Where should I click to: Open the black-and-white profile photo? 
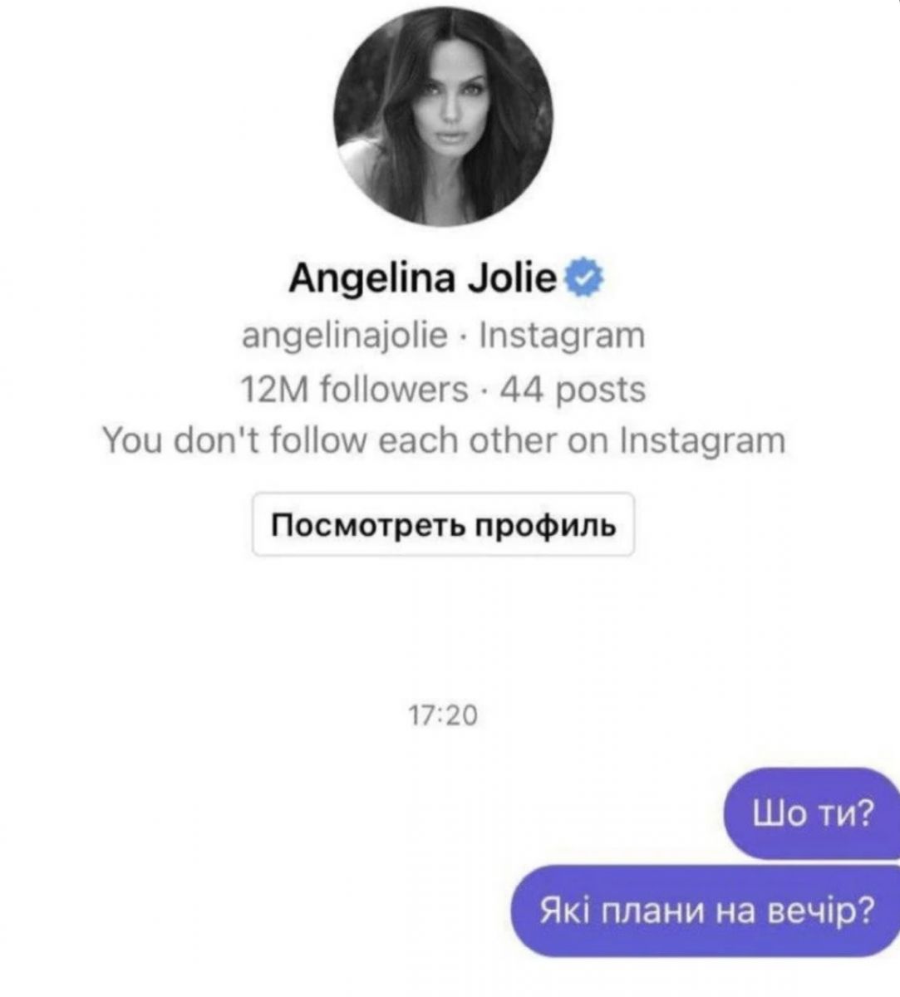pyautogui.click(x=443, y=116)
